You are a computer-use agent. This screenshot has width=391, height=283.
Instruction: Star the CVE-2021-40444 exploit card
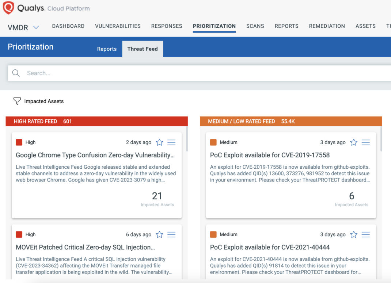(354, 234)
